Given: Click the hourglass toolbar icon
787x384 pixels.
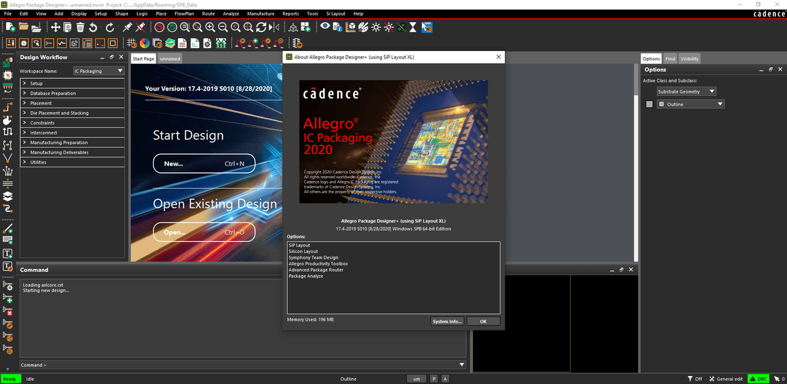Looking at the screenshot, I should click(413, 27).
